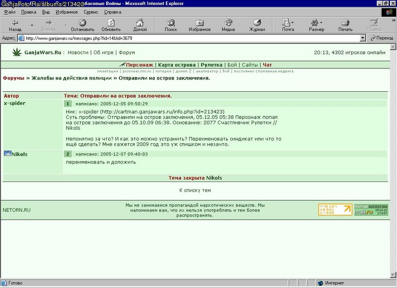Print page with Печать icon
The height and width of the screenshot is (288, 397).
[345, 23]
